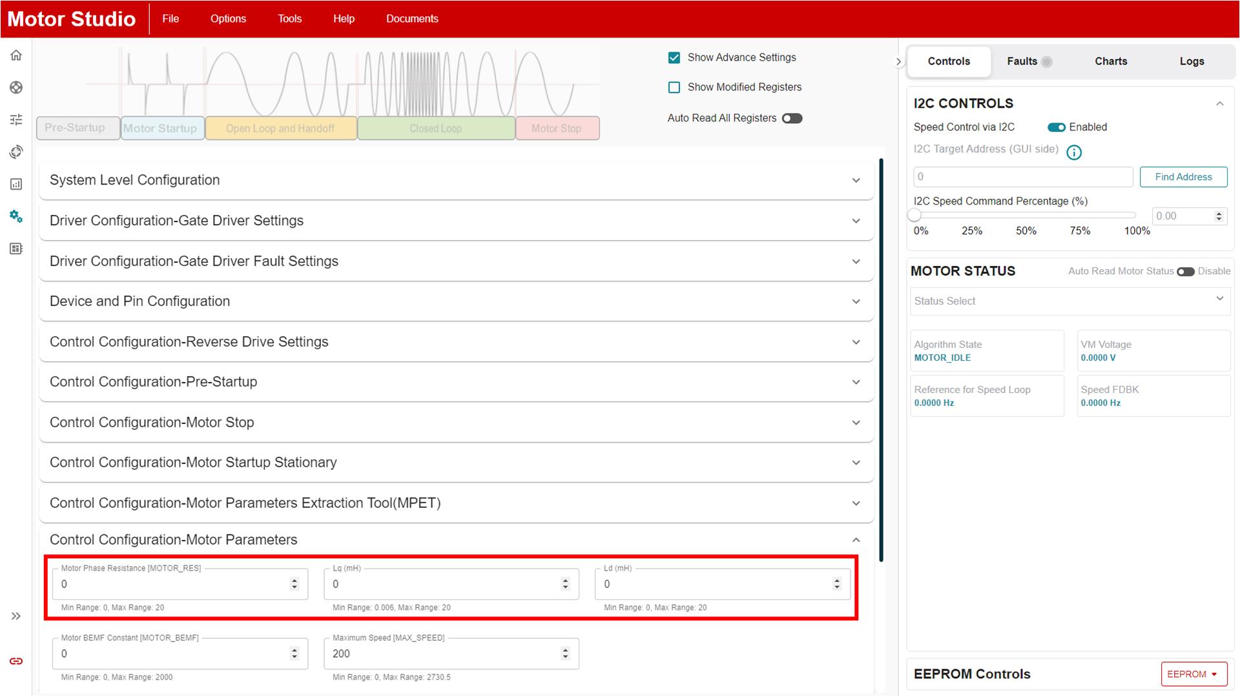Disable Speed Control via I2C toggle
The width and height of the screenshot is (1240, 697).
point(1056,127)
